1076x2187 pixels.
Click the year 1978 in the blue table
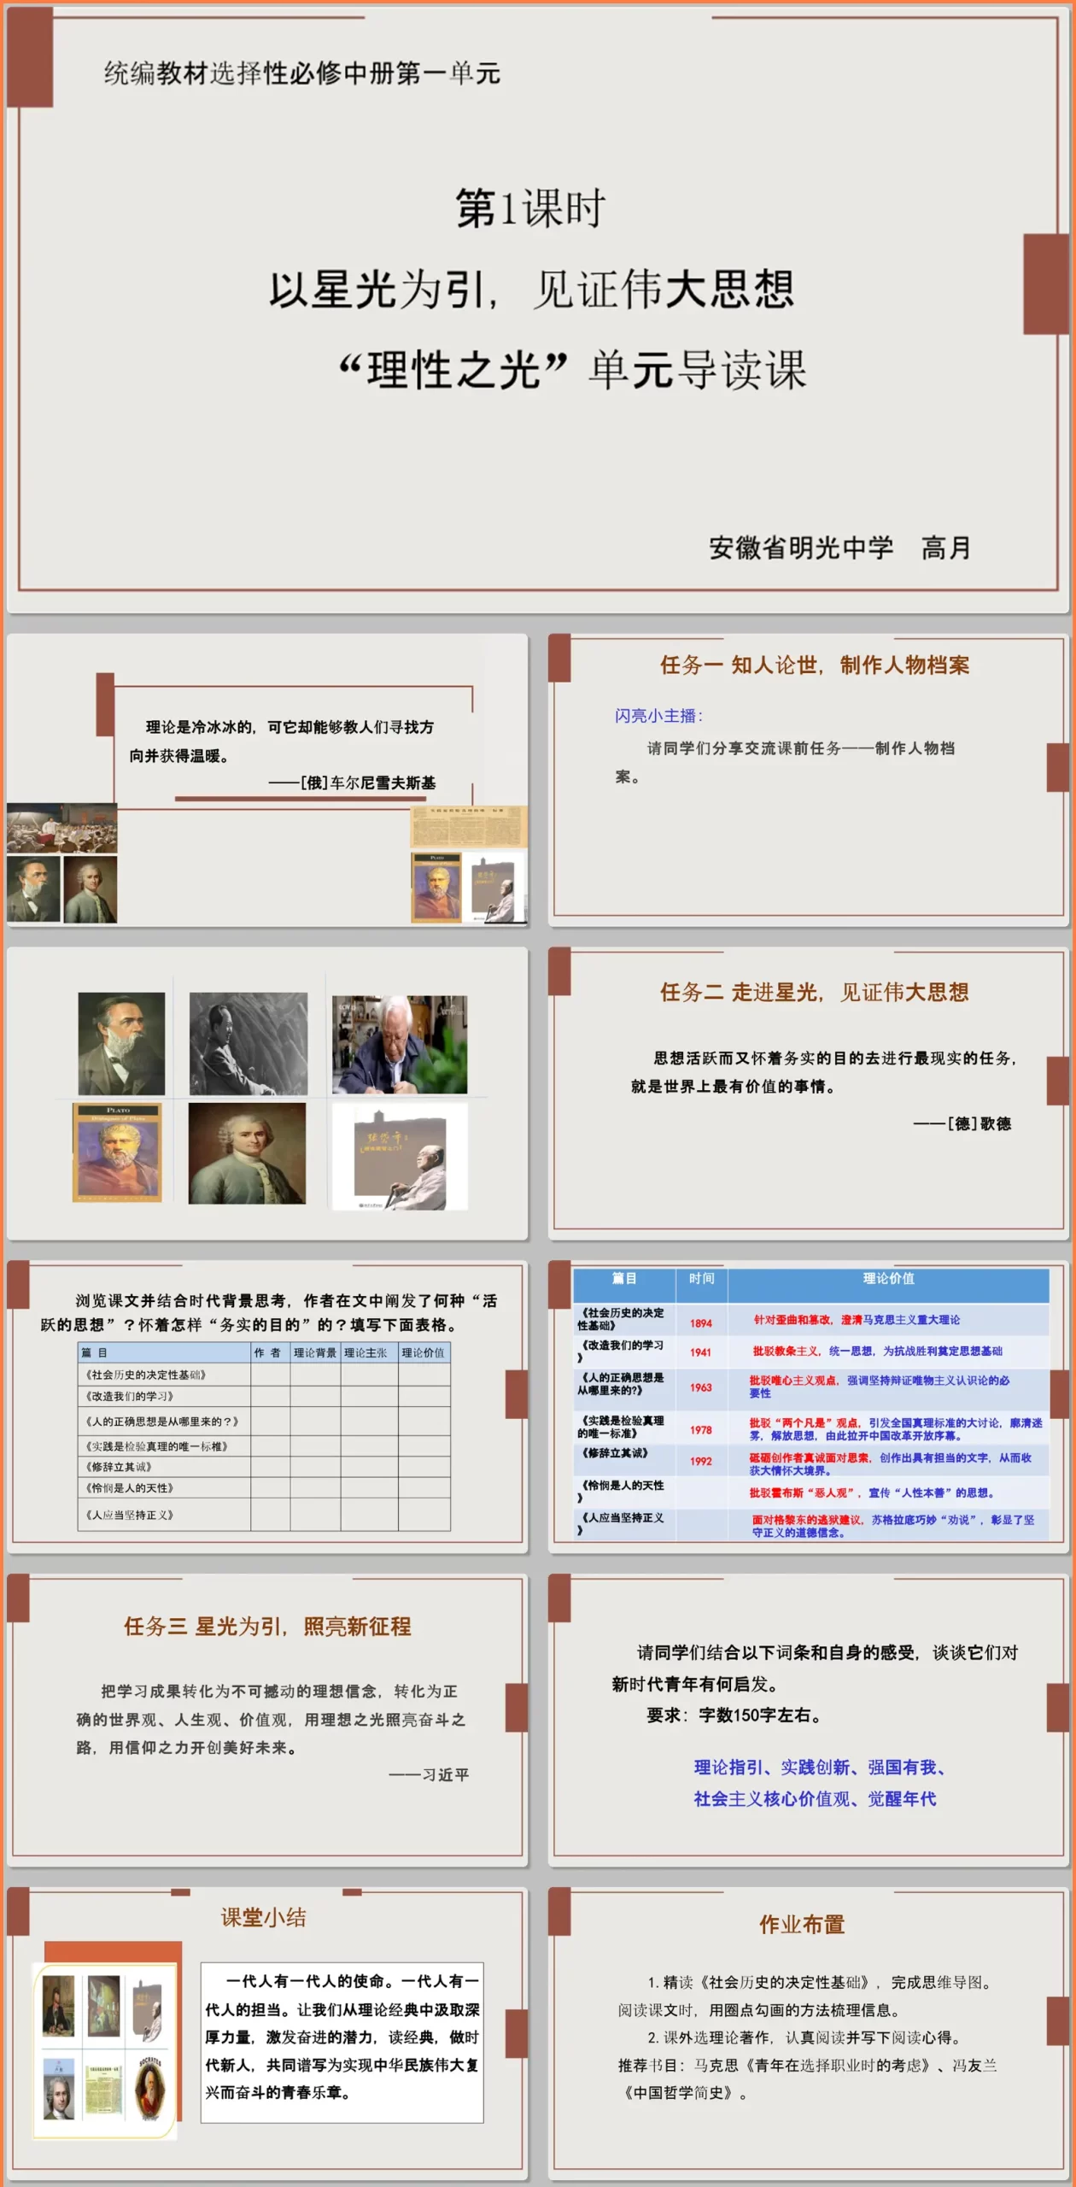pos(701,1430)
